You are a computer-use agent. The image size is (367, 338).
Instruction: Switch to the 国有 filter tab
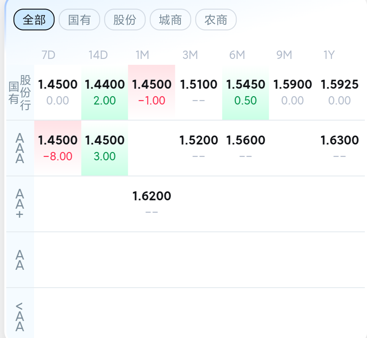click(x=79, y=20)
